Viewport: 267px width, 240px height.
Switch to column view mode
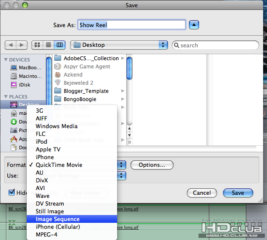[x=59, y=45]
